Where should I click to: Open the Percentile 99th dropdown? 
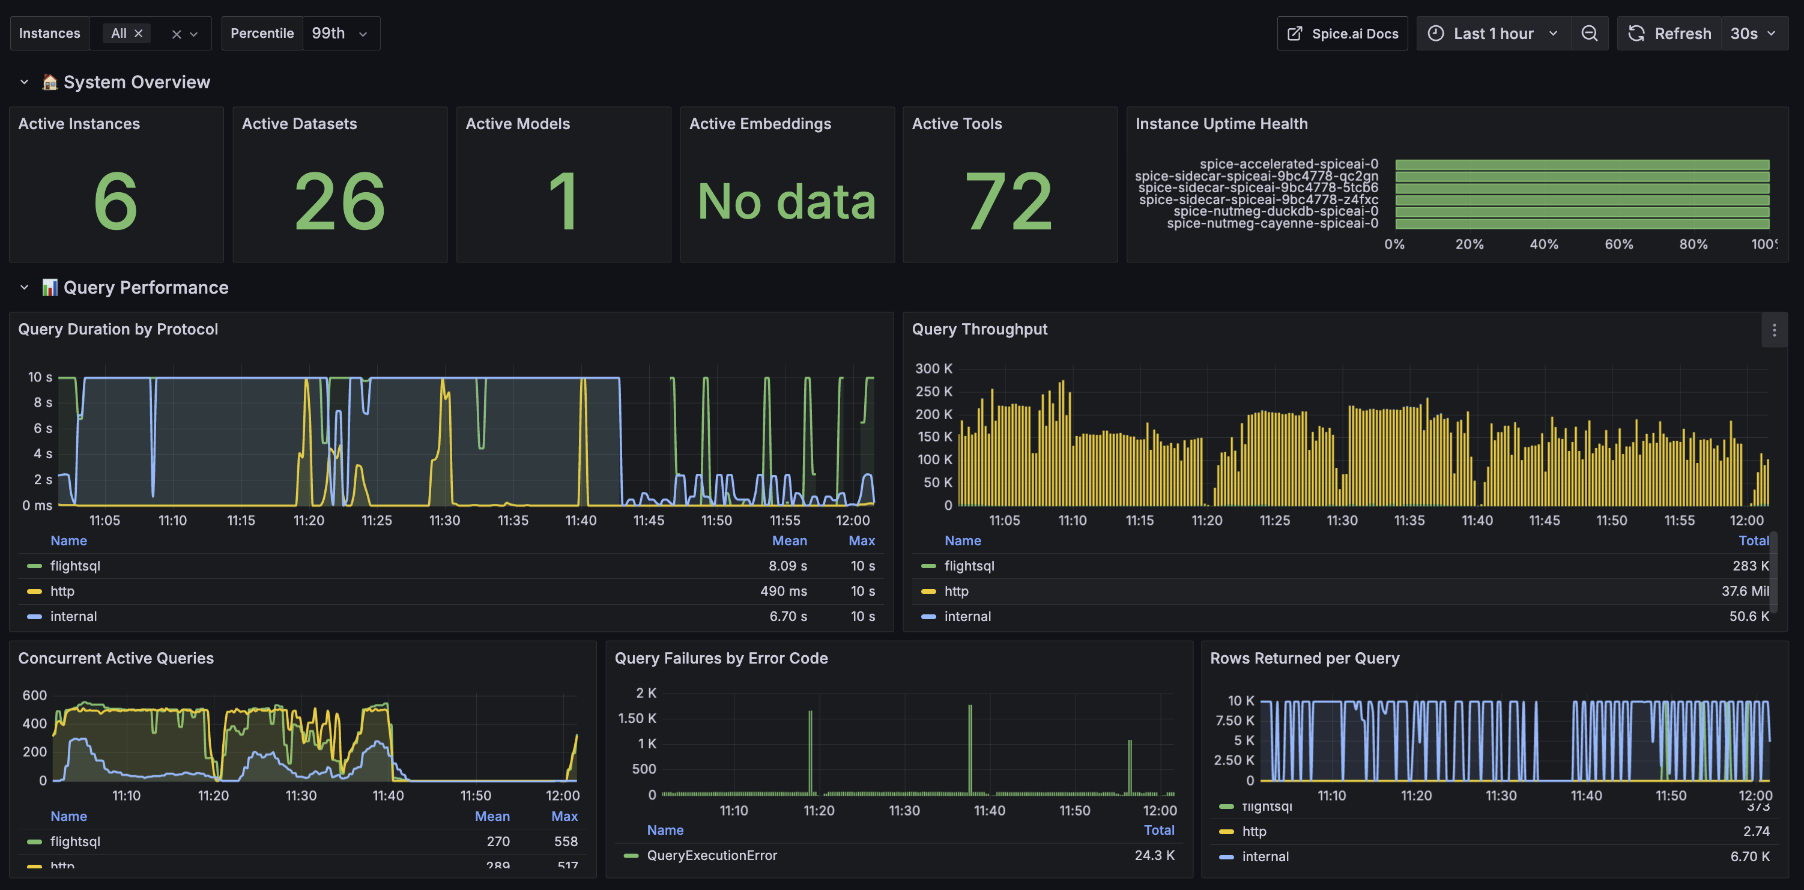click(x=341, y=34)
